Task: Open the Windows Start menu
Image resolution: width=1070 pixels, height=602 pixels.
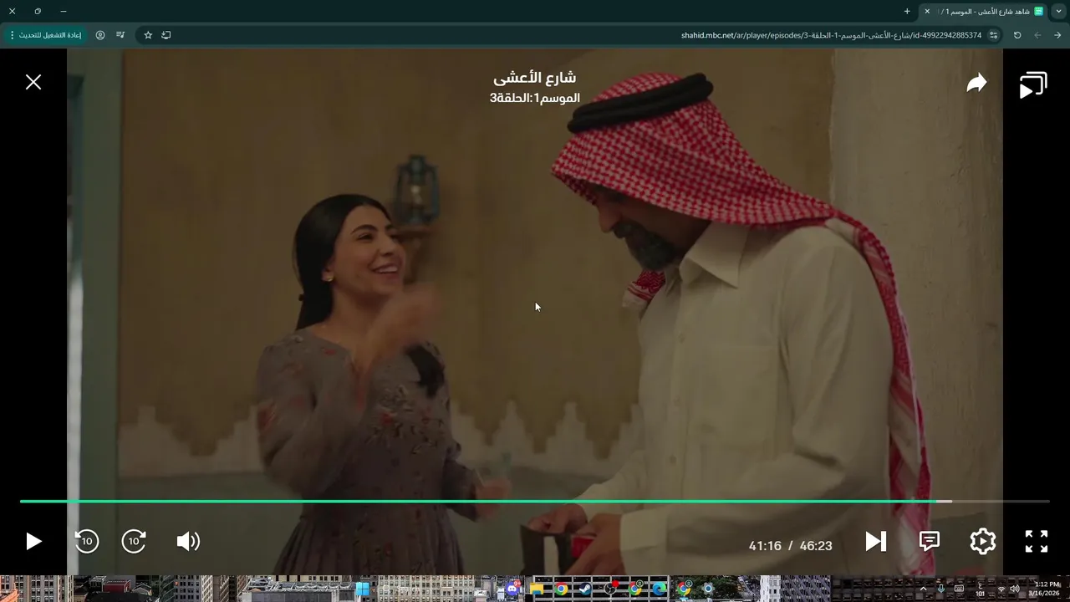Action: pyautogui.click(x=362, y=589)
